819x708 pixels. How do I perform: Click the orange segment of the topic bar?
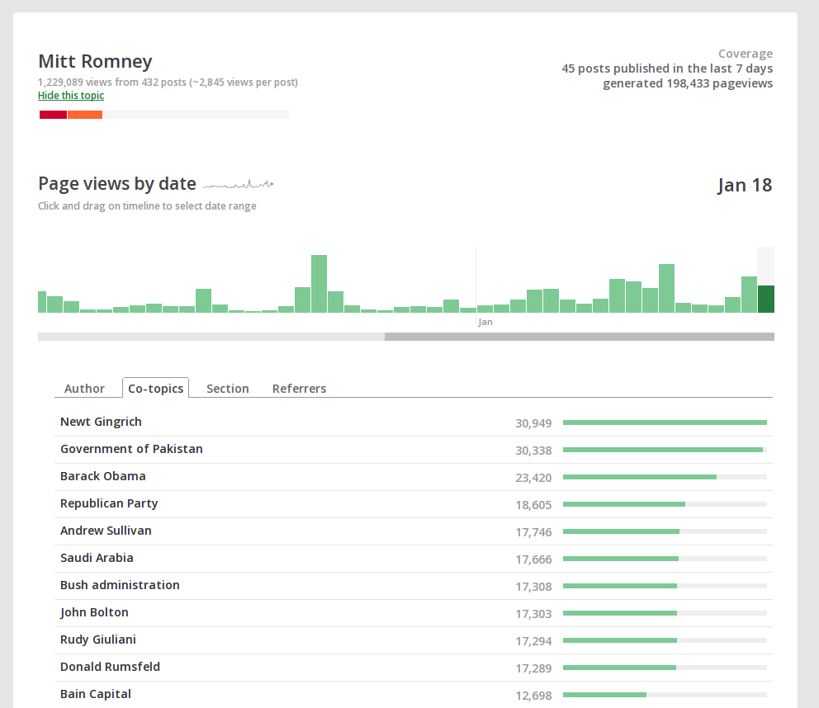point(85,115)
